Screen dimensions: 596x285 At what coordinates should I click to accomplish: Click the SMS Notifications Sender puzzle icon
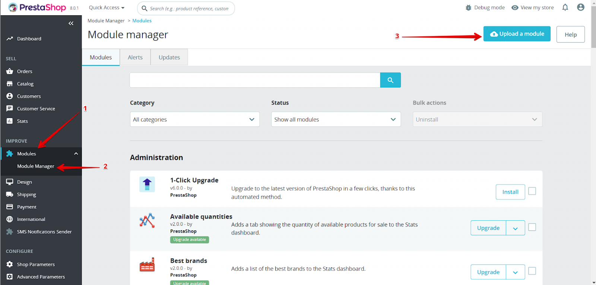click(x=10, y=231)
